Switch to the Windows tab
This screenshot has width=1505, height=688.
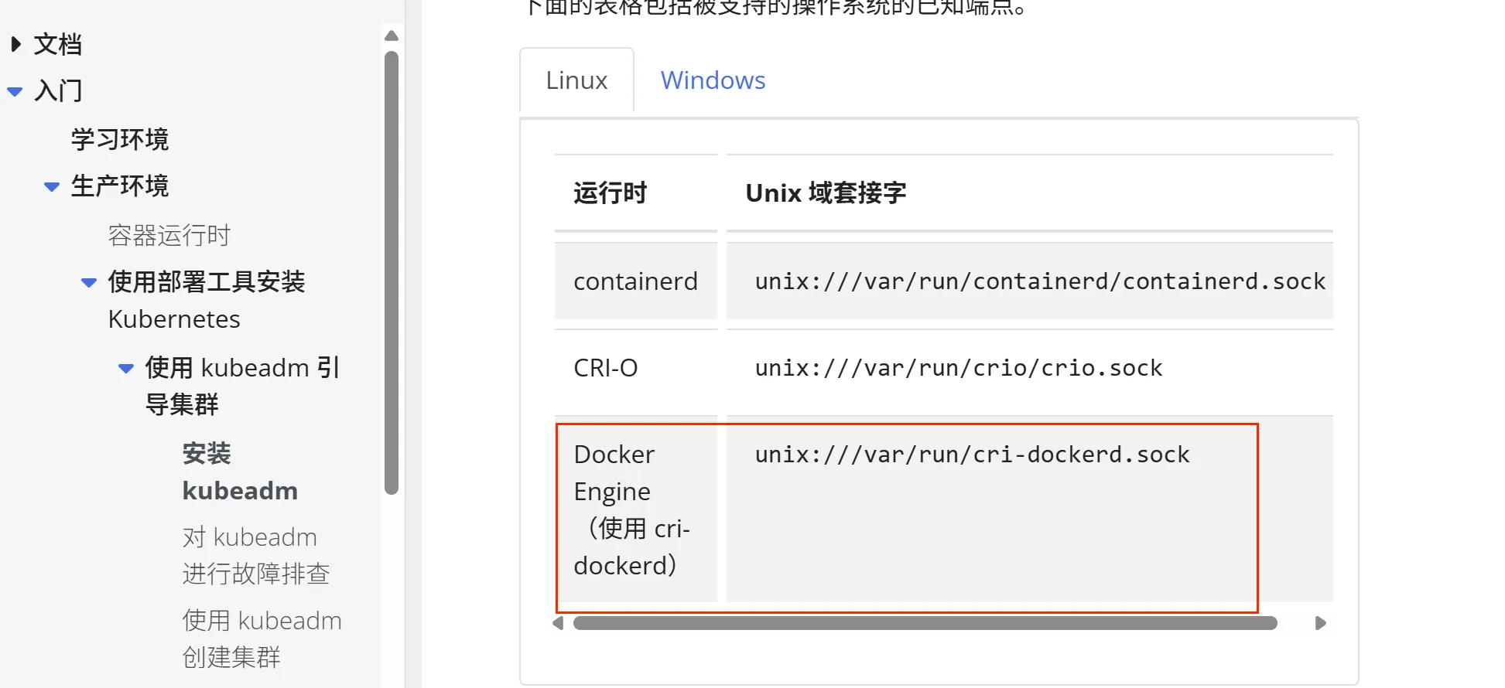click(x=713, y=80)
